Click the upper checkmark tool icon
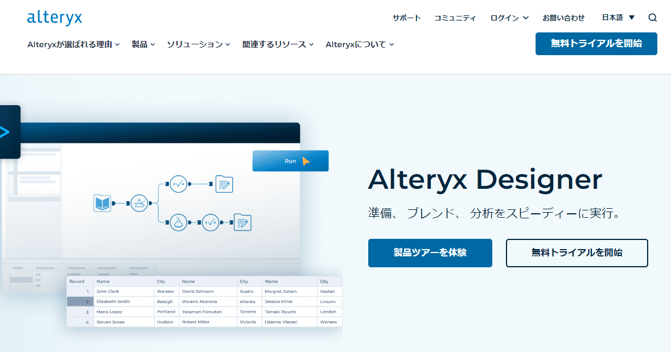Screen dimensions: 671x352 179,184
